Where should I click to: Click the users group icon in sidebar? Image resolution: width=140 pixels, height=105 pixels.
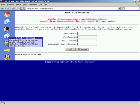tap(6, 43)
